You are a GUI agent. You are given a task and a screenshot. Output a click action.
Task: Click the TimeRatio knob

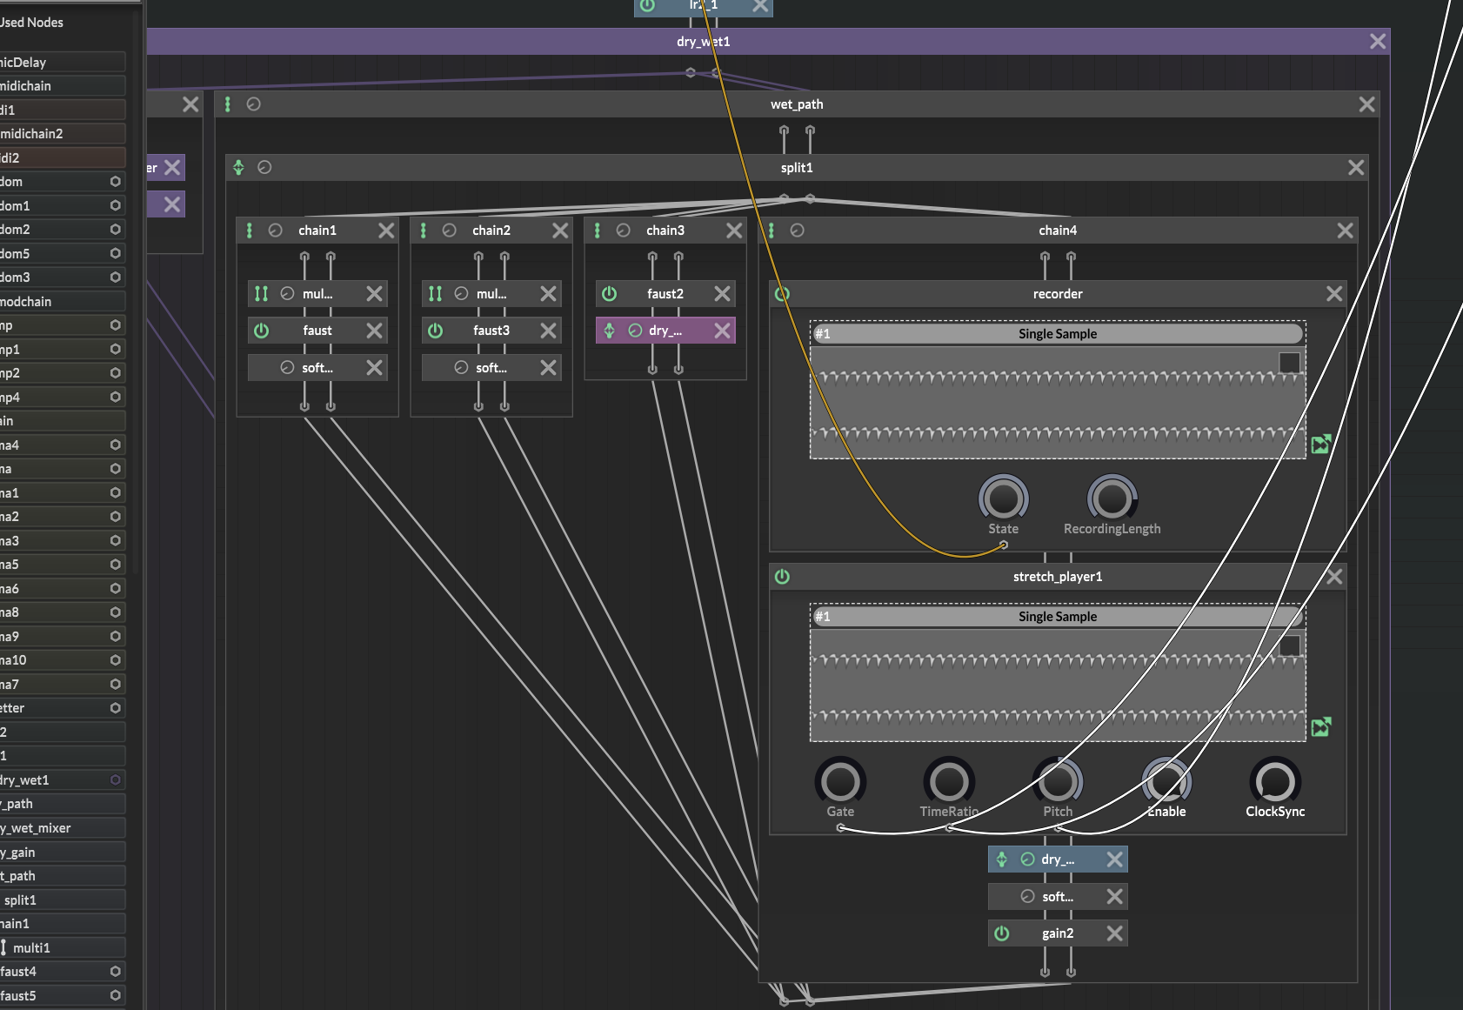pyautogui.click(x=949, y=781)
